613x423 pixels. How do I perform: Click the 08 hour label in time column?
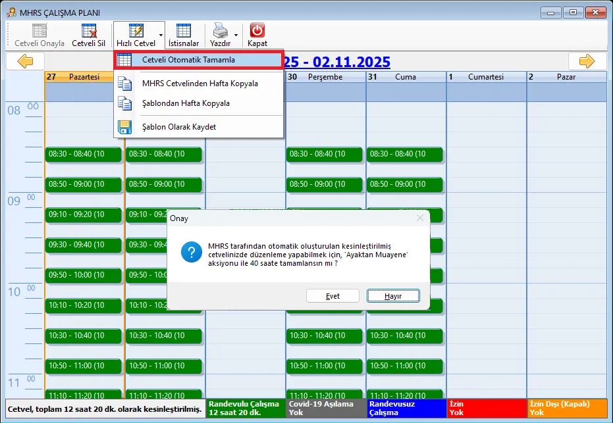pyautogui.click(x=14, y=111)
